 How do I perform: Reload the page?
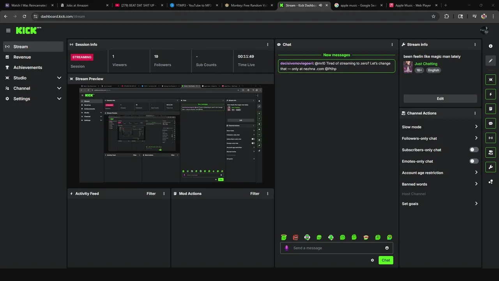click(x=24, y=16)
